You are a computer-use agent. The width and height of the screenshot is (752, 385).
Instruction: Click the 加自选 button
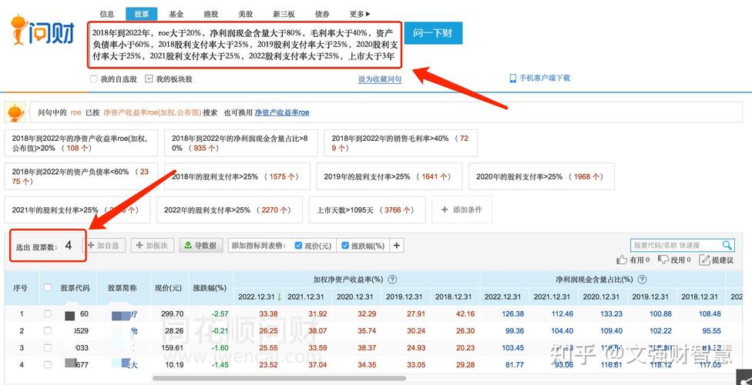pyautogui.click(x=104, y=246)
